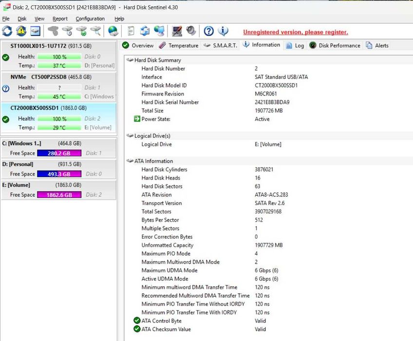Click the ATA Revision value ATA8-ACS.283

271,194
